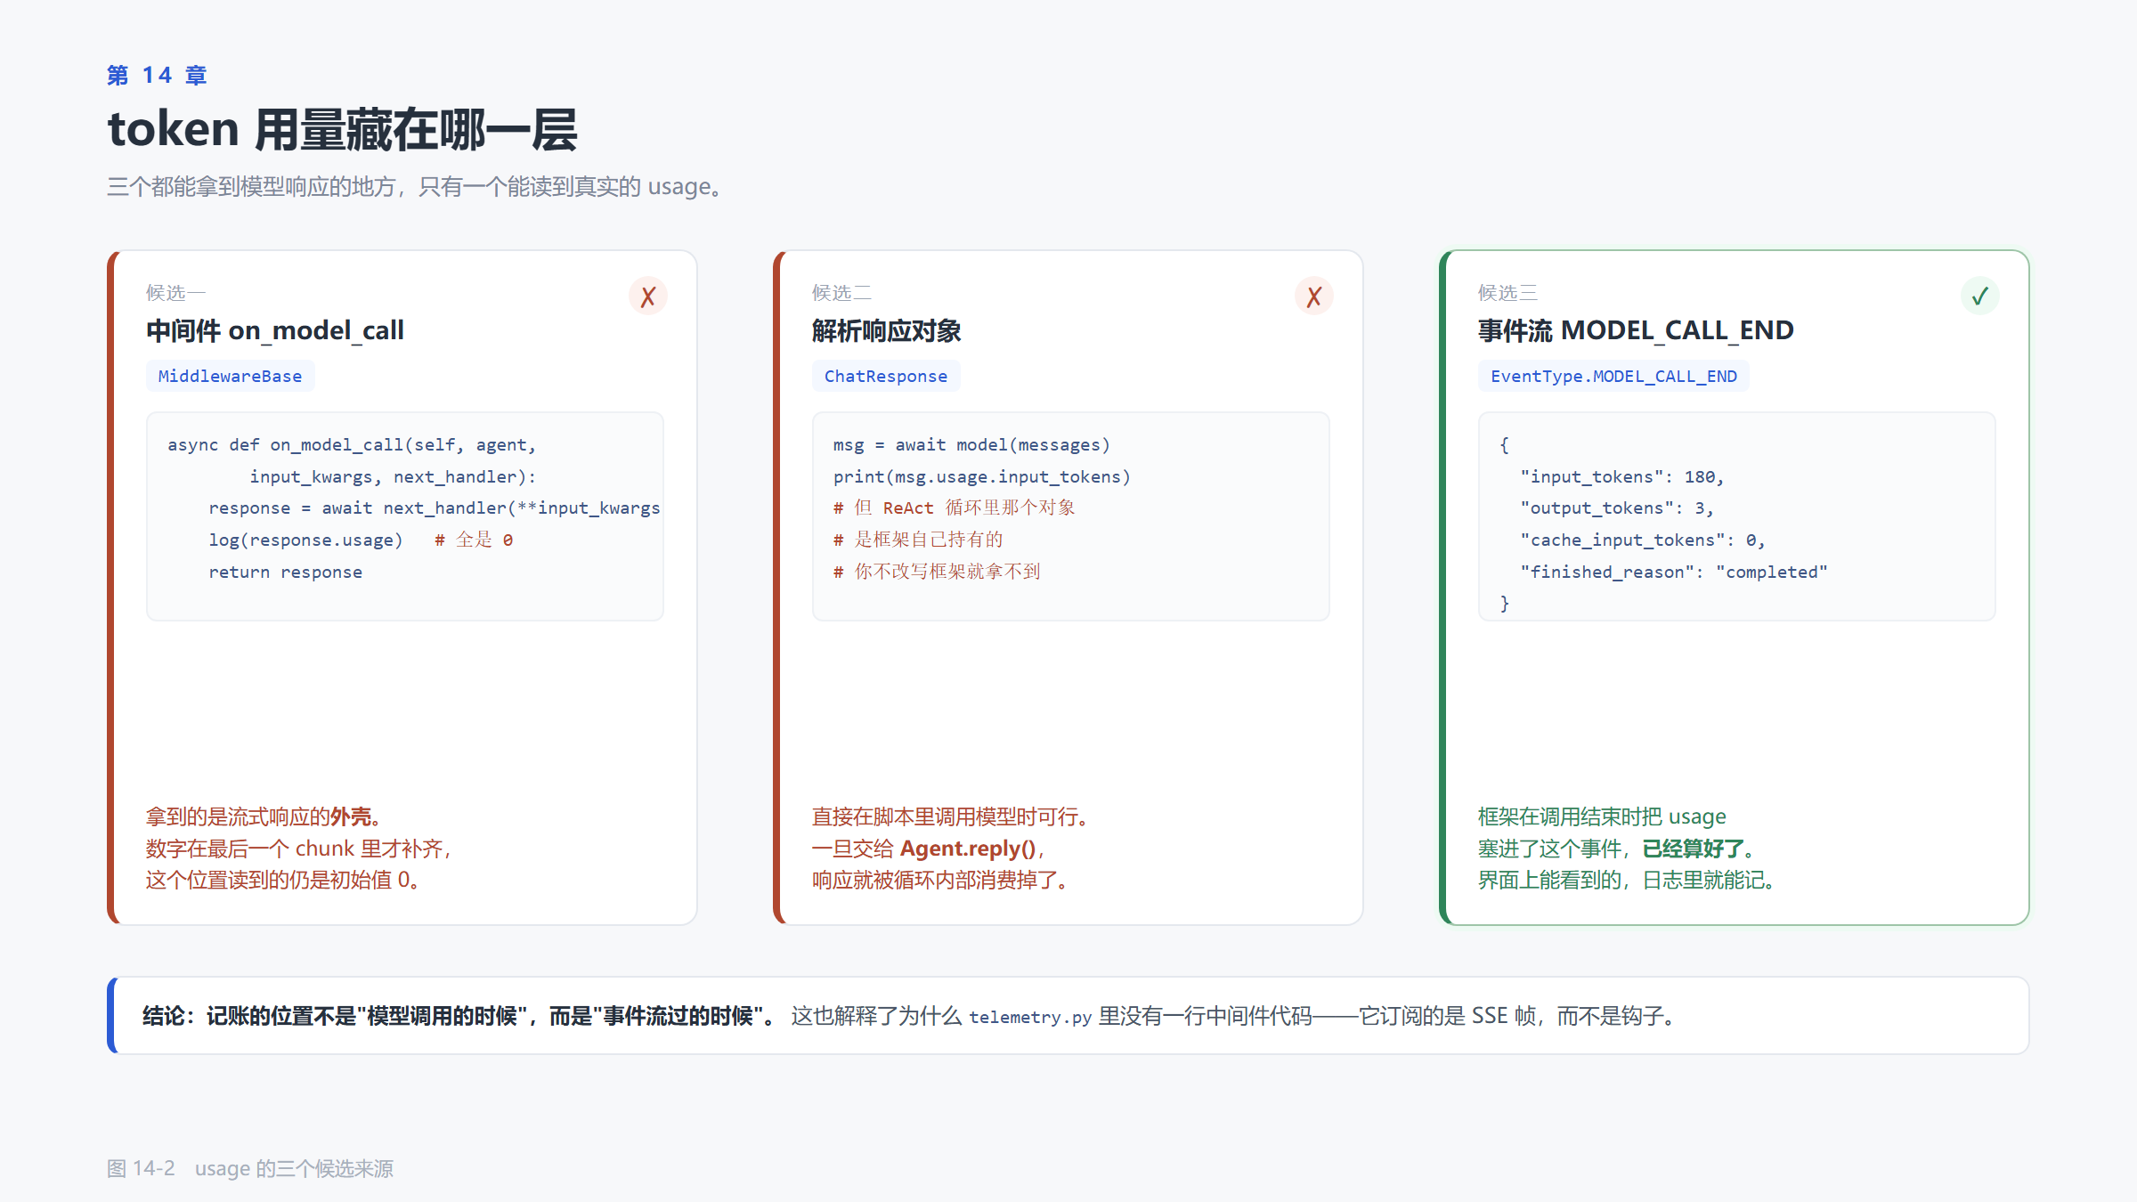The image size is (2137, 1202).
Task: Click comment # 但 ReAct 循环里那个对象
Action: 954,508
